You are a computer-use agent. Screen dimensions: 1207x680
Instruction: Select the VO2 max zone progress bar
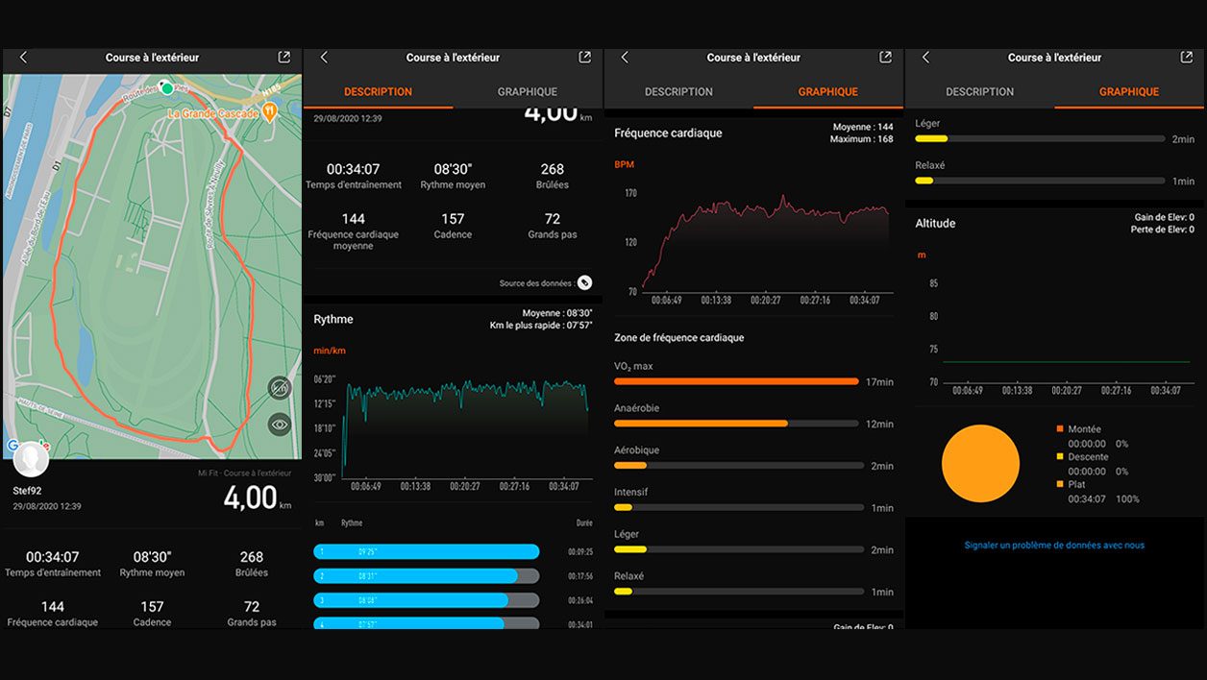tap(736, 380)
